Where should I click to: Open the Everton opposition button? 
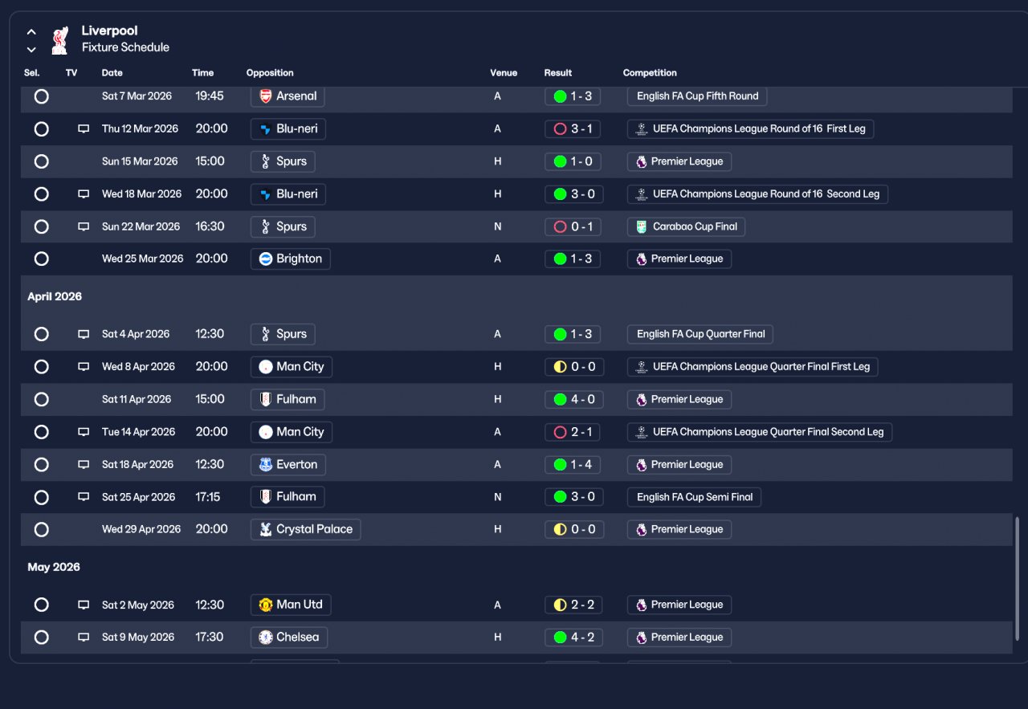(x=288, y=464)
